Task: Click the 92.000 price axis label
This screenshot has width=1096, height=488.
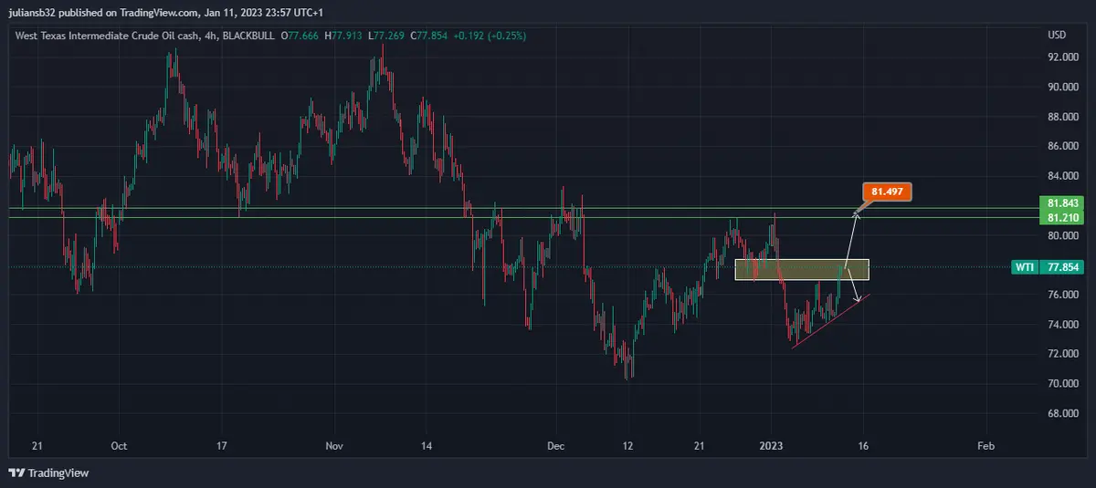Action: [1063, 57]
